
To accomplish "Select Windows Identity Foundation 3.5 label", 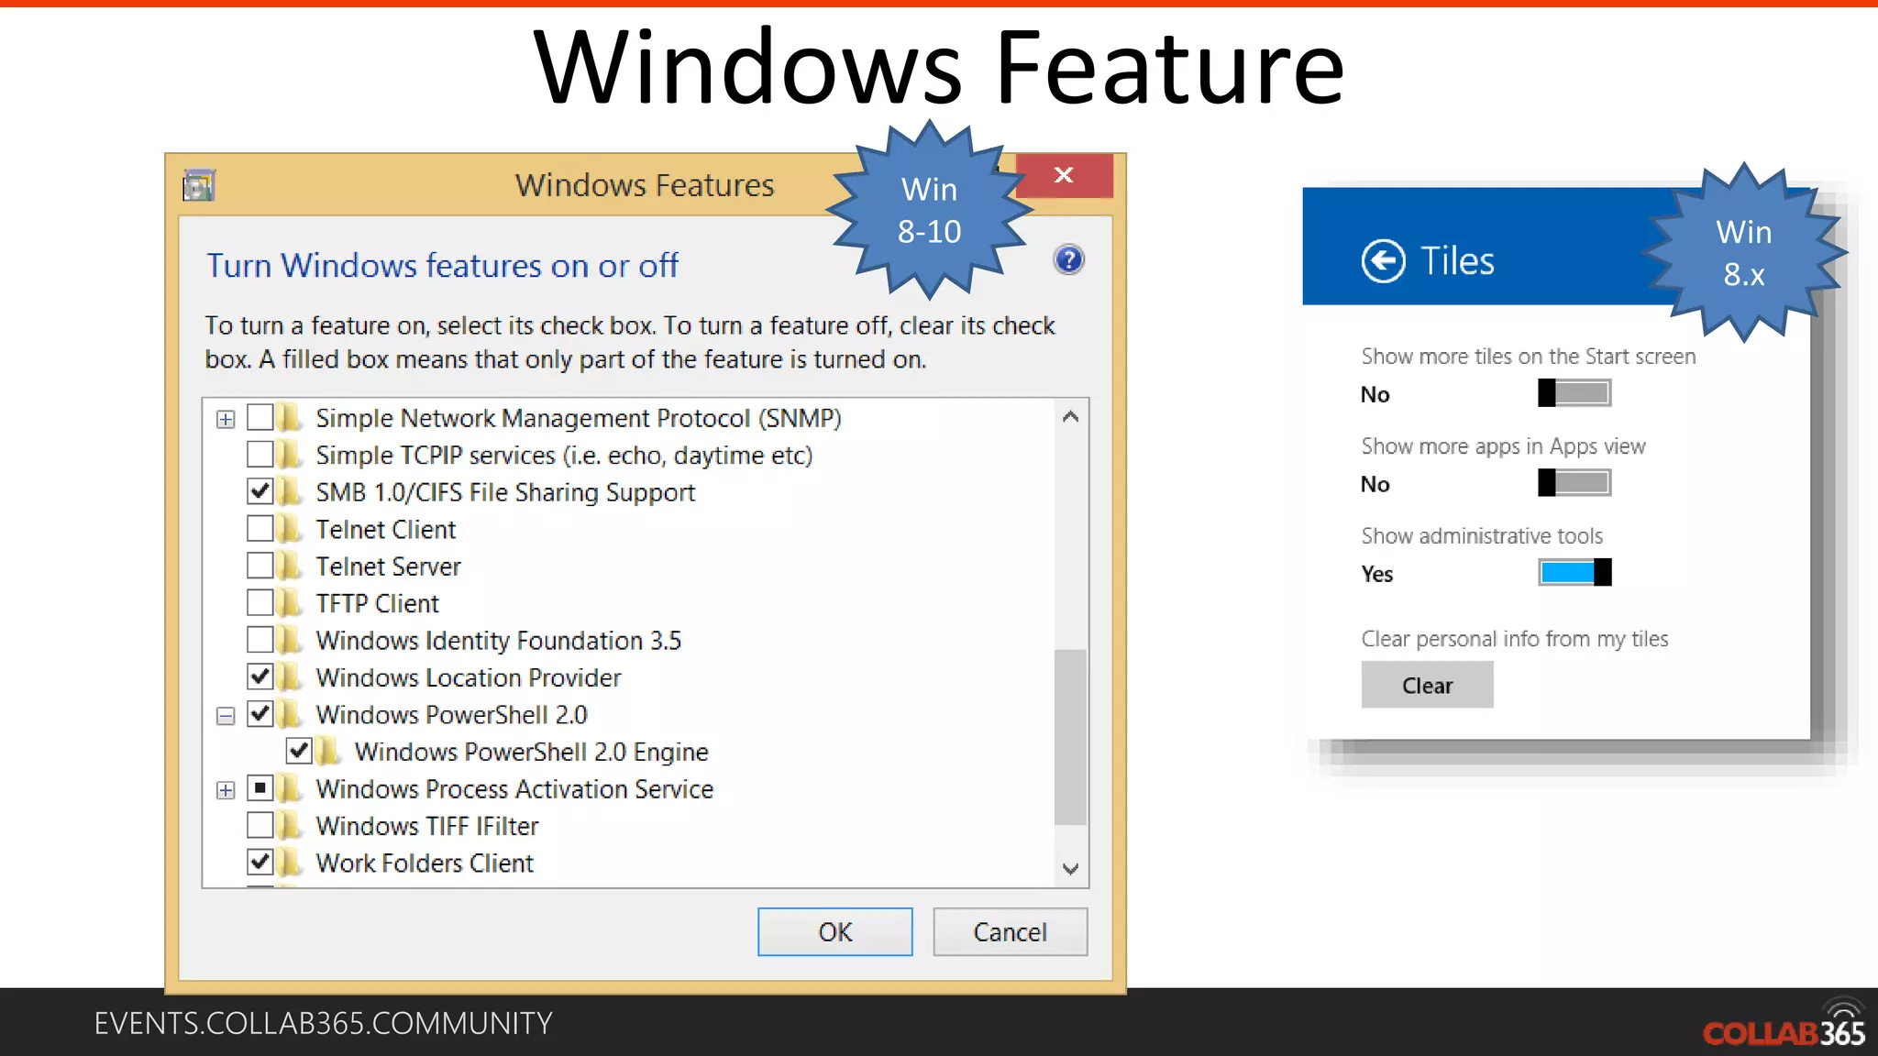I will coord(499,640).
